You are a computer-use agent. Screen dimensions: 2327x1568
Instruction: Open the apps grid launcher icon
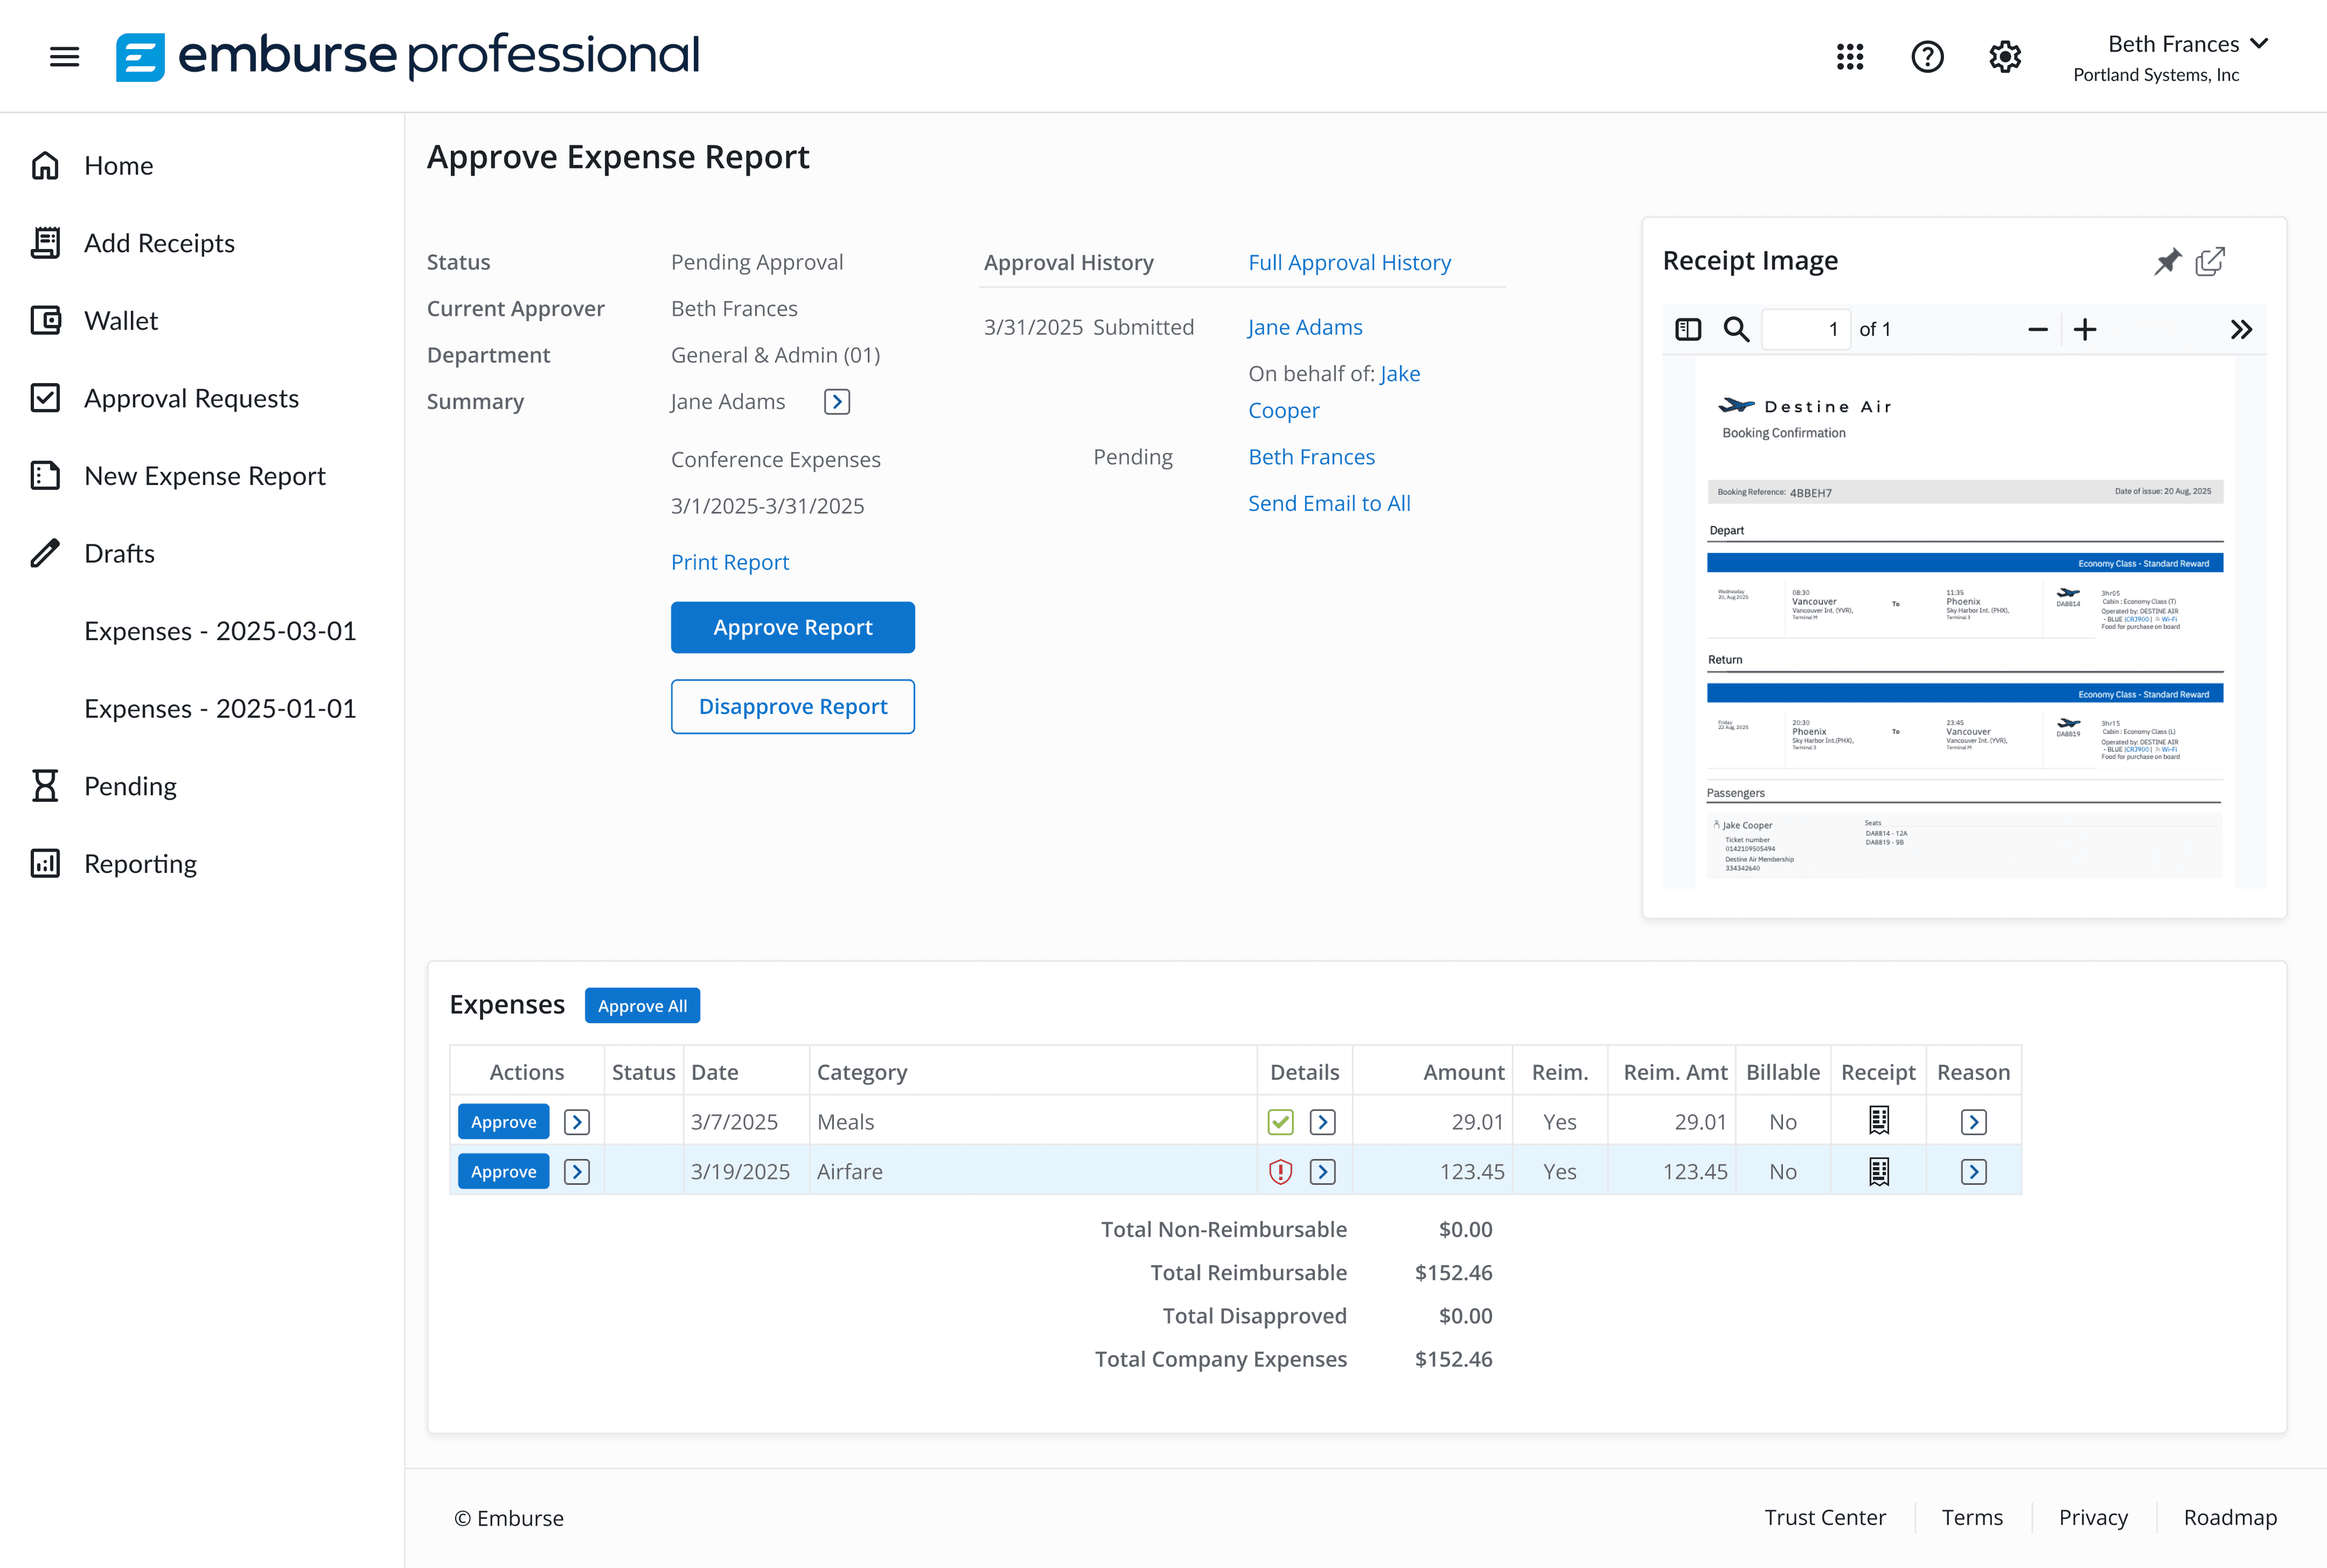(1849, 57)
